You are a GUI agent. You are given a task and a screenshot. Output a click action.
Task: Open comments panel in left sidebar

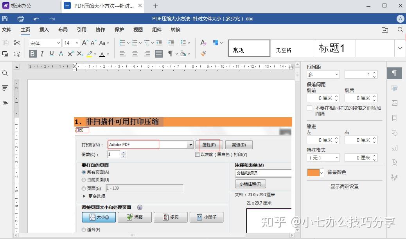(x=5, y=88)
